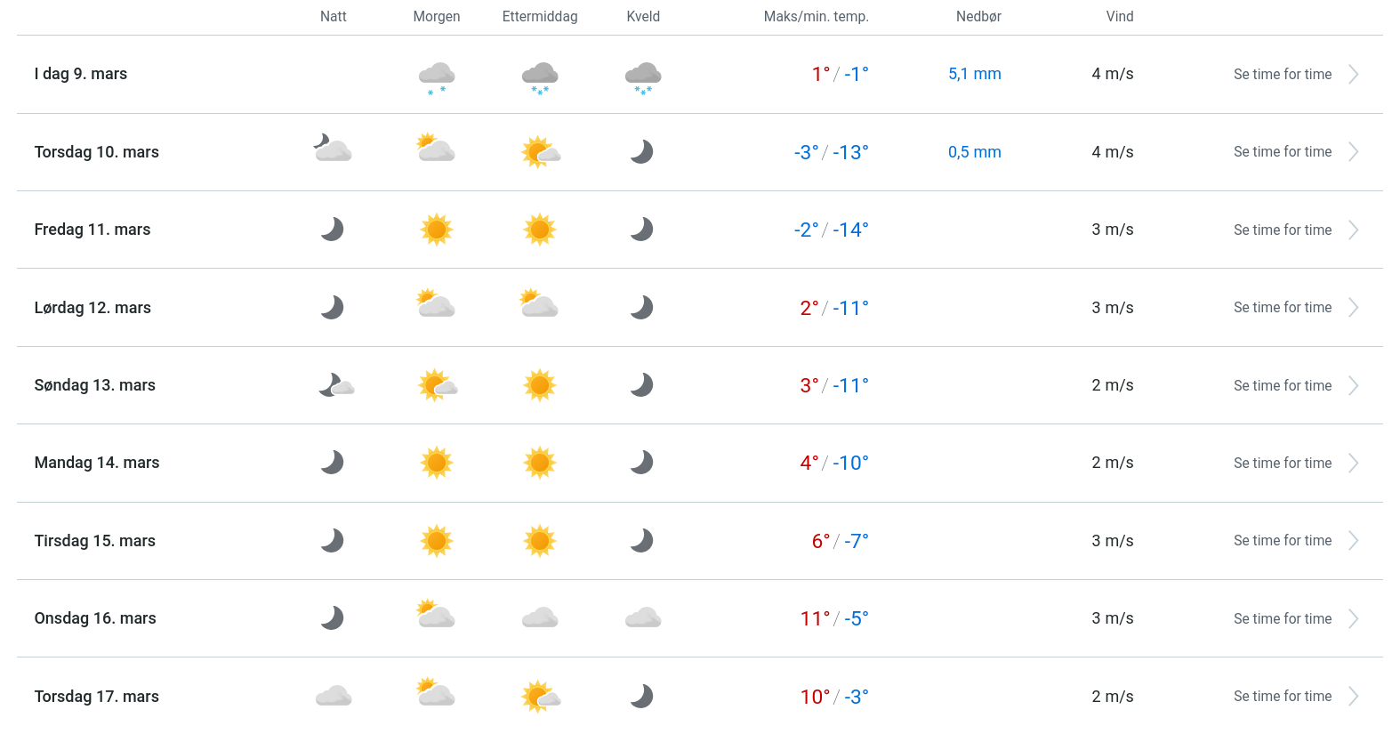This screenshot has width=1400, height=734.
Task: Click Onsdag 16 March afternoon cloud icon
Action: tap(539, 617)
